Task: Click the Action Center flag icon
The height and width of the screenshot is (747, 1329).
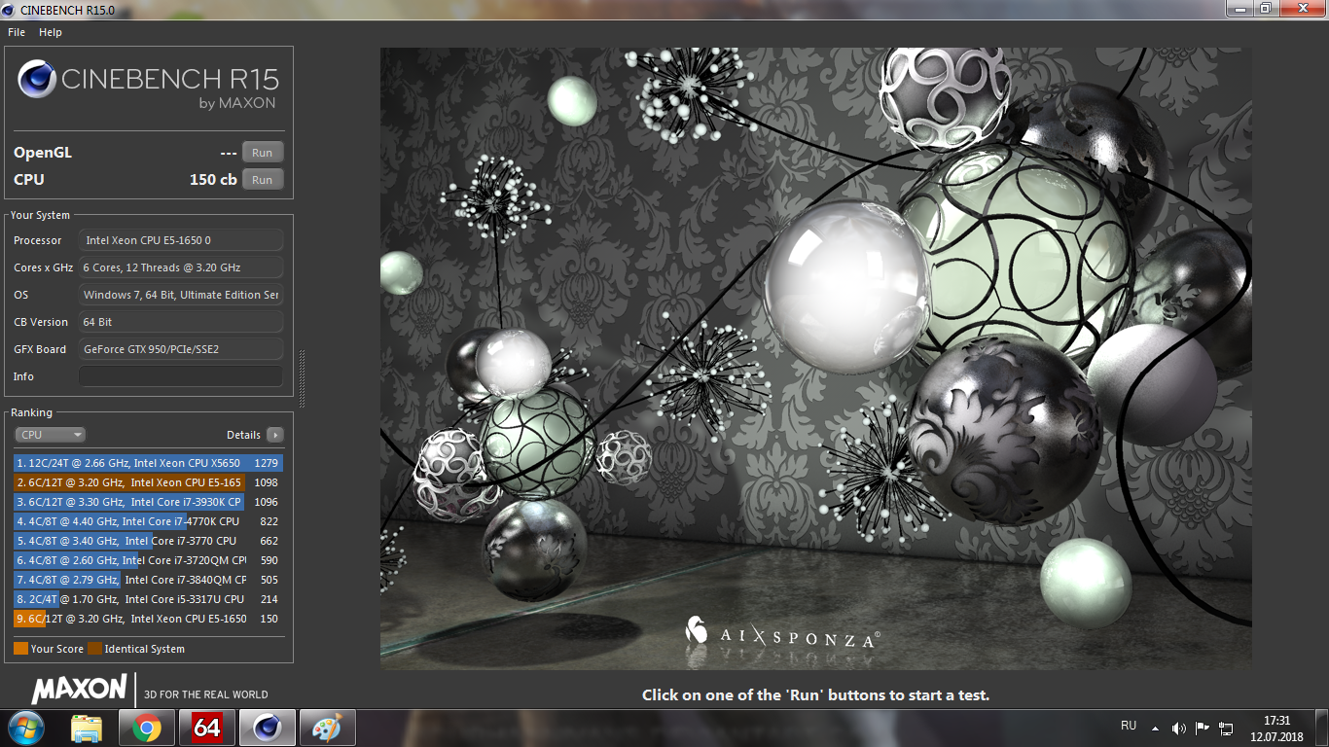Action: (x=1203, y=728)
